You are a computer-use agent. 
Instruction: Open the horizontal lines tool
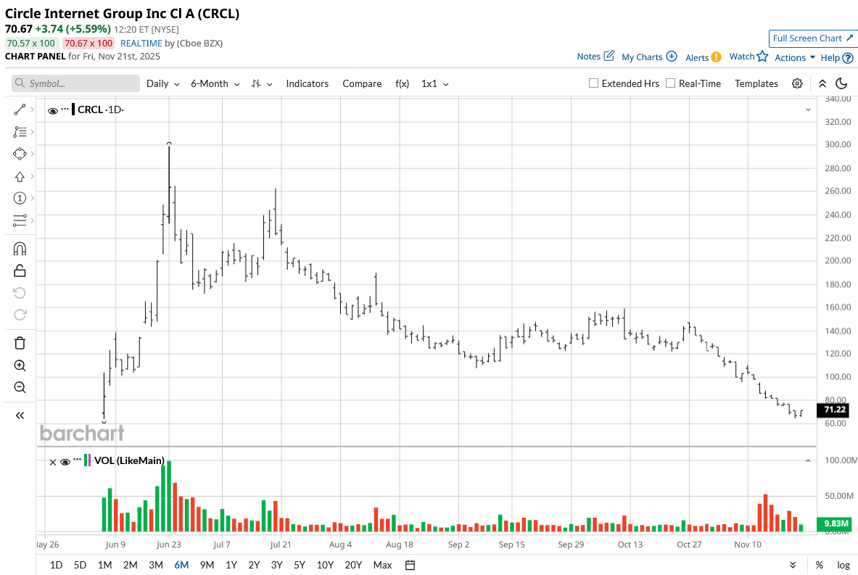(x=20, y=220)
